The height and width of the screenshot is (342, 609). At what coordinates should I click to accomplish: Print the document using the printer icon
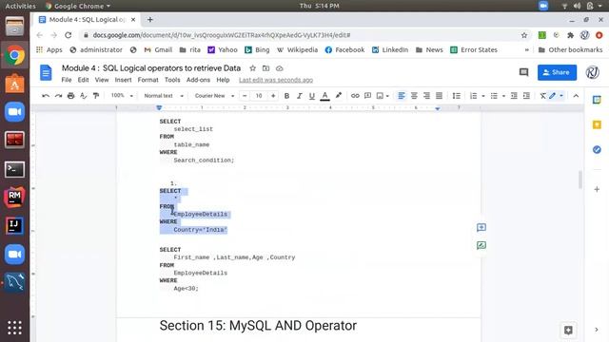(x=70, y=96)
